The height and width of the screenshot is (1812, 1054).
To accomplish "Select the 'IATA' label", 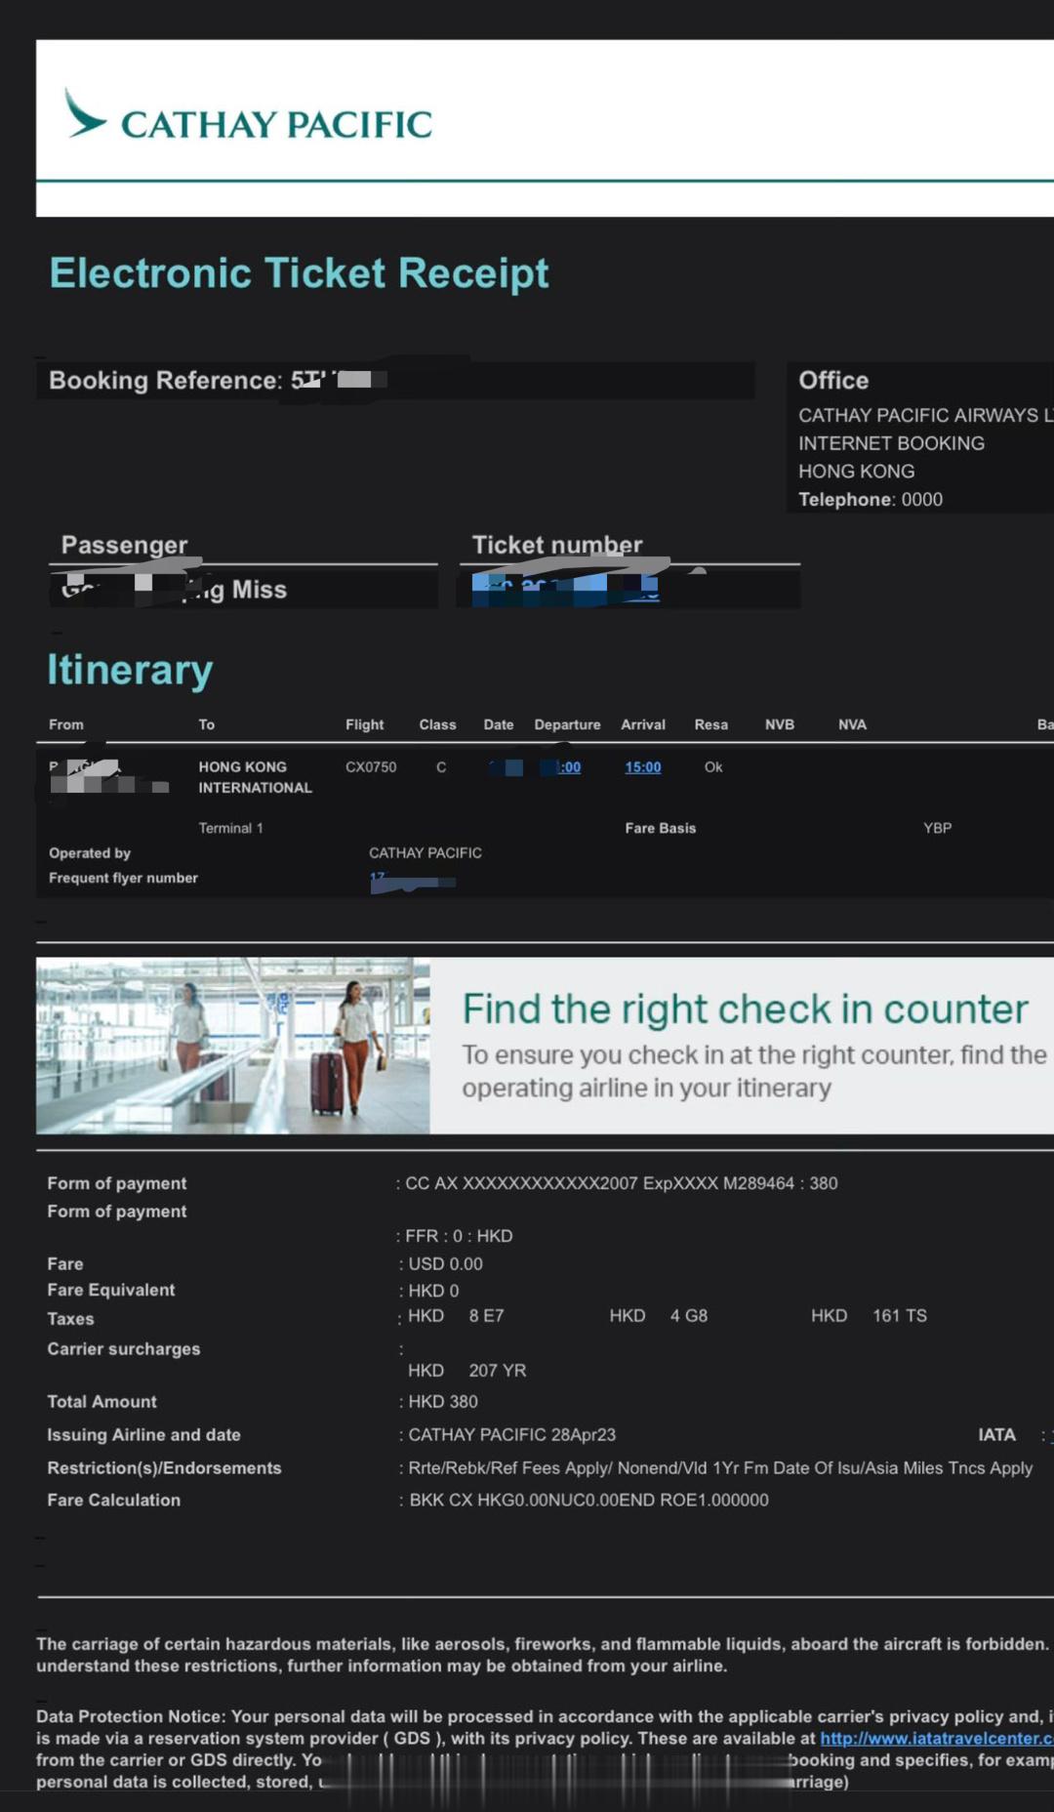I will 996,1435.
